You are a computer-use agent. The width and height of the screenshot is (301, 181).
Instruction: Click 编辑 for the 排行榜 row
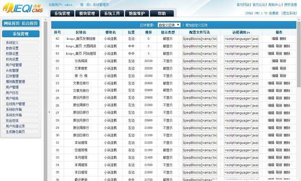coord(275,76)
